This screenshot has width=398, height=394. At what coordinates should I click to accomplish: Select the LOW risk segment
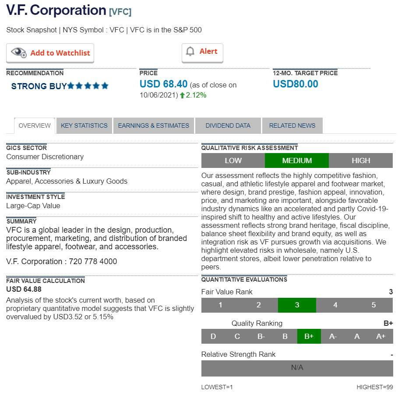pyautogui.click(x=233, y=160)
